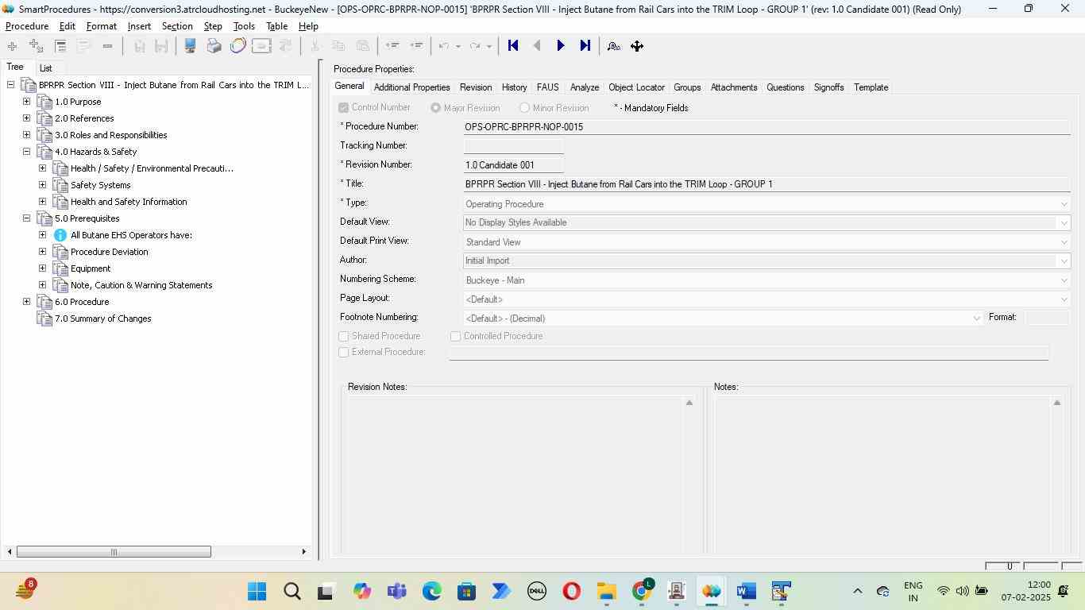The height and width of the screenshot is (610, 1085).
Task: Open the Tools menu
Action: (x=244, y=26)
